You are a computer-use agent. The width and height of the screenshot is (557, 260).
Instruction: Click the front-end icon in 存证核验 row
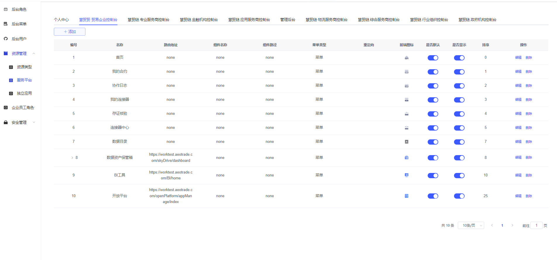click(406, 114)
